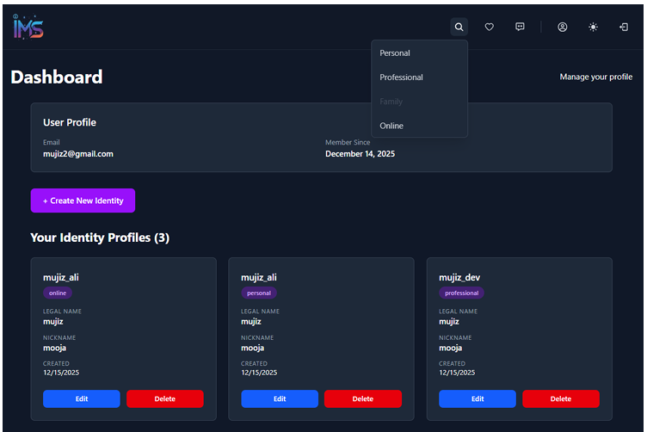
Task: Click the search icon in header
Action: 459,27
